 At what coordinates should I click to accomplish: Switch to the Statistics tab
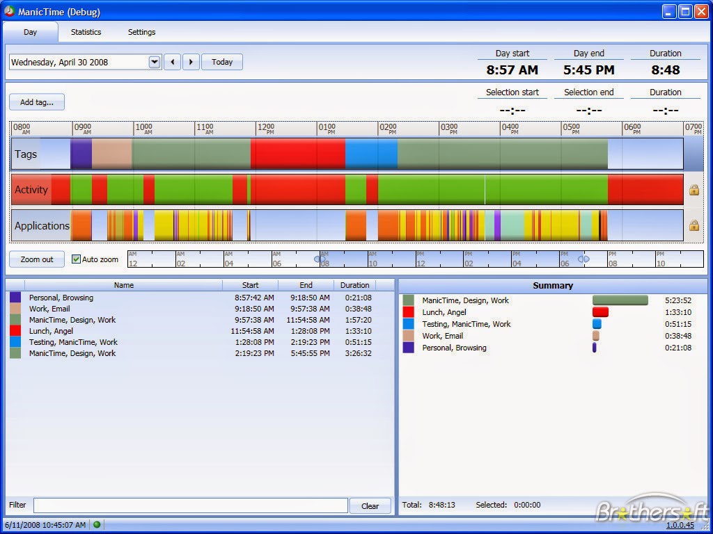[86, 32]
